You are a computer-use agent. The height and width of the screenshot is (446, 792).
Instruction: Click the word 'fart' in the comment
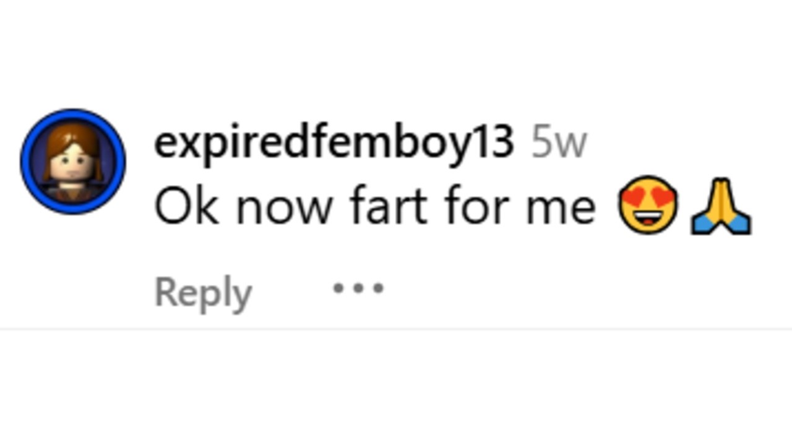pos(389,206)
